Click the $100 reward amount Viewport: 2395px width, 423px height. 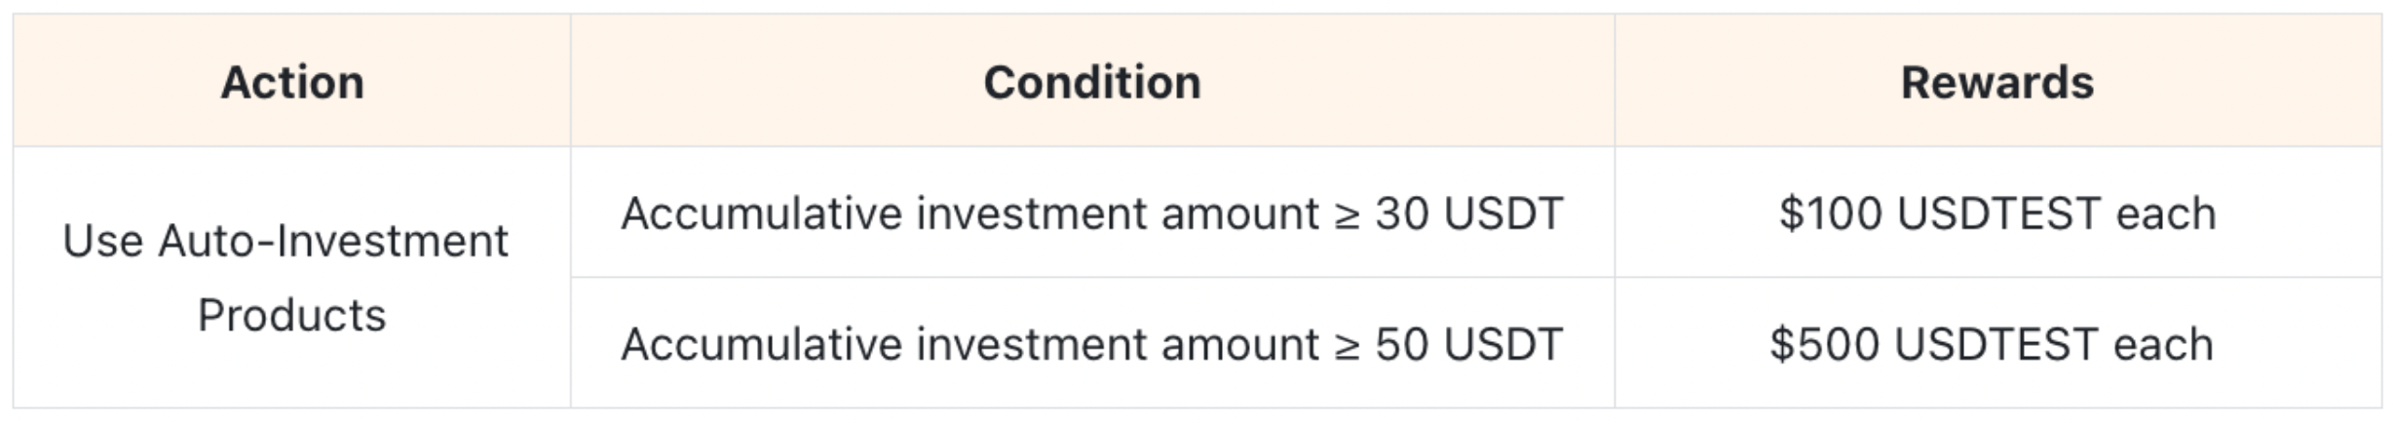(x=1830, y=213)
